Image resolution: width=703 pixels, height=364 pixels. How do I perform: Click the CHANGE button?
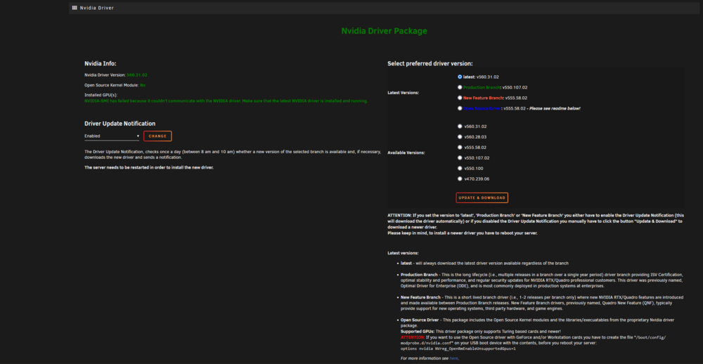pos(157,136)
